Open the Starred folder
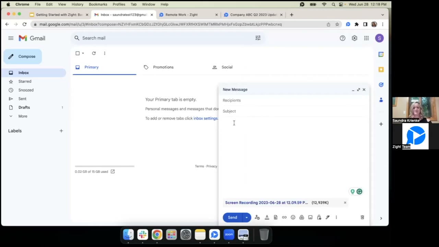The height and width of the screenshot is (247, 439). 33,81
